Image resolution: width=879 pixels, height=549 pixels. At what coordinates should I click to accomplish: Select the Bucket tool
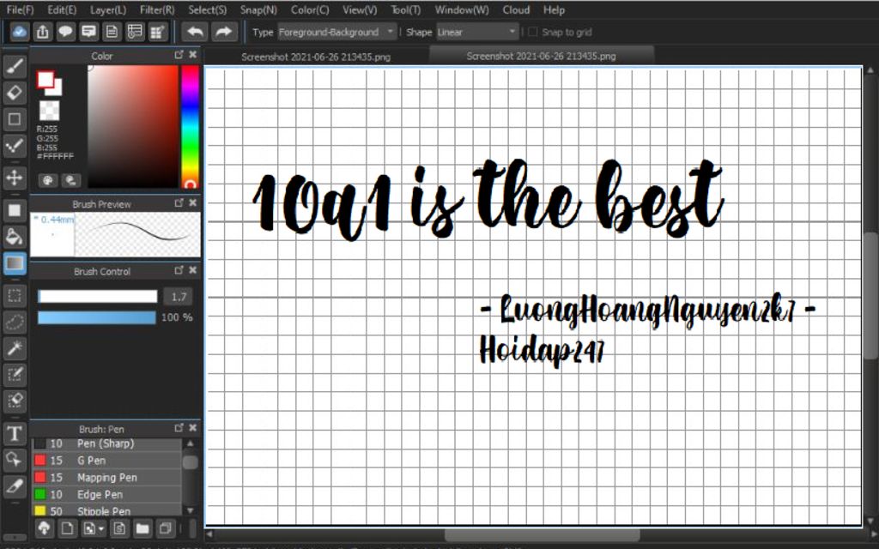pos(15,237)
